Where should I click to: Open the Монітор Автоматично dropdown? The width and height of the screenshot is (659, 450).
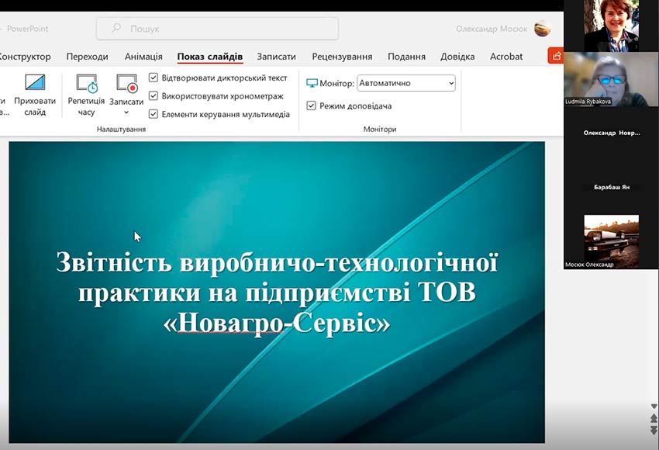405,82
